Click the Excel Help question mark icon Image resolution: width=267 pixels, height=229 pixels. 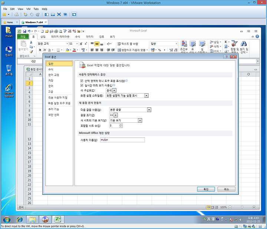[x=257, y=36]
